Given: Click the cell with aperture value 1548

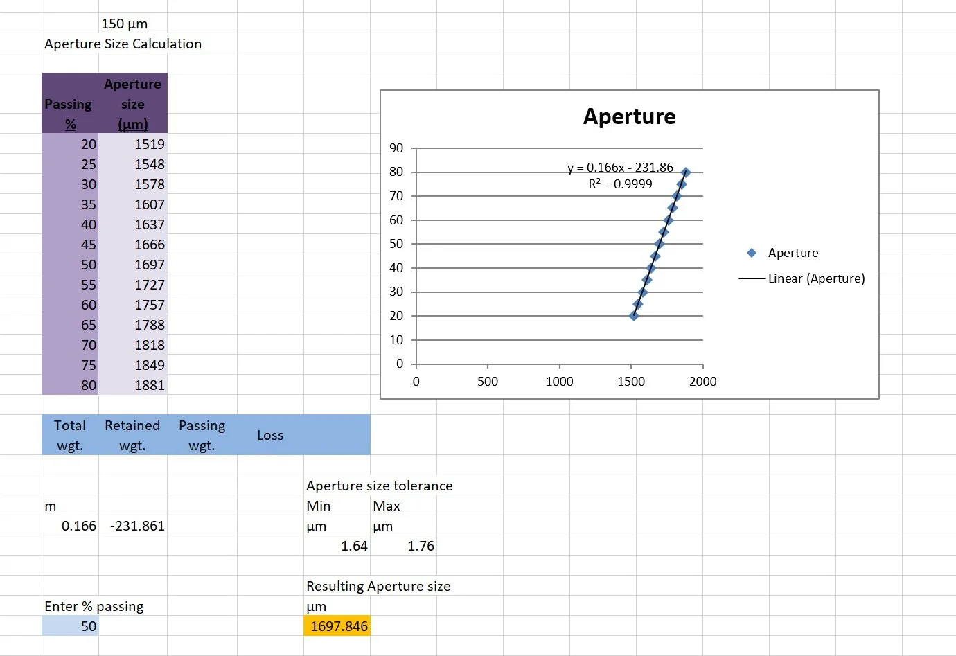Looking at the screenshot, I should click(x=133, y=164).
